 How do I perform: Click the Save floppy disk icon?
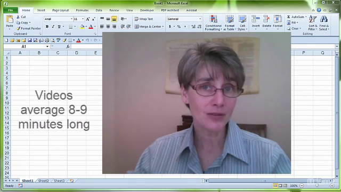point(30,41)
